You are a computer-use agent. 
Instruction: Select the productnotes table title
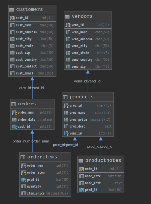[x=103, y=160]
